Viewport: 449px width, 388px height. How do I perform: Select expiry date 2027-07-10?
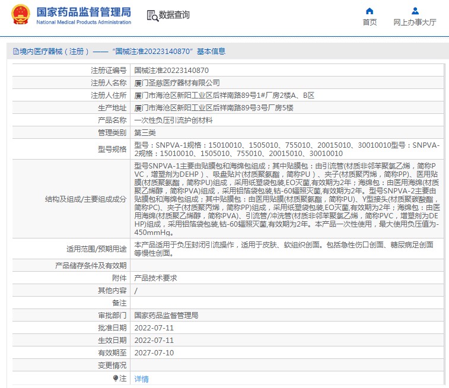tap(154, 353)
